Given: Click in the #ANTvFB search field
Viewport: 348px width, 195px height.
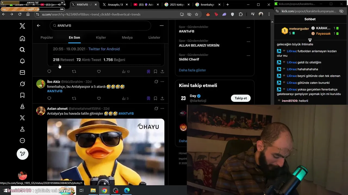Looking at the screenshot, I should [x=100, y=25].
